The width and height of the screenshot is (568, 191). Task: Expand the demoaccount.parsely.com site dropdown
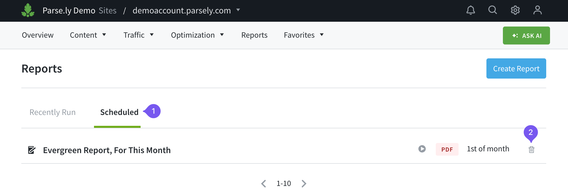coord(238,10)
